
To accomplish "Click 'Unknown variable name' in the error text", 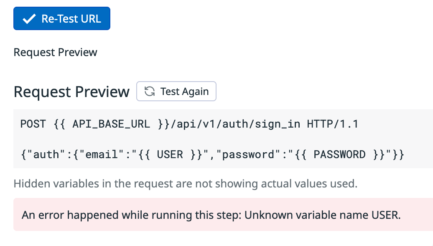I will pos(306,215).
